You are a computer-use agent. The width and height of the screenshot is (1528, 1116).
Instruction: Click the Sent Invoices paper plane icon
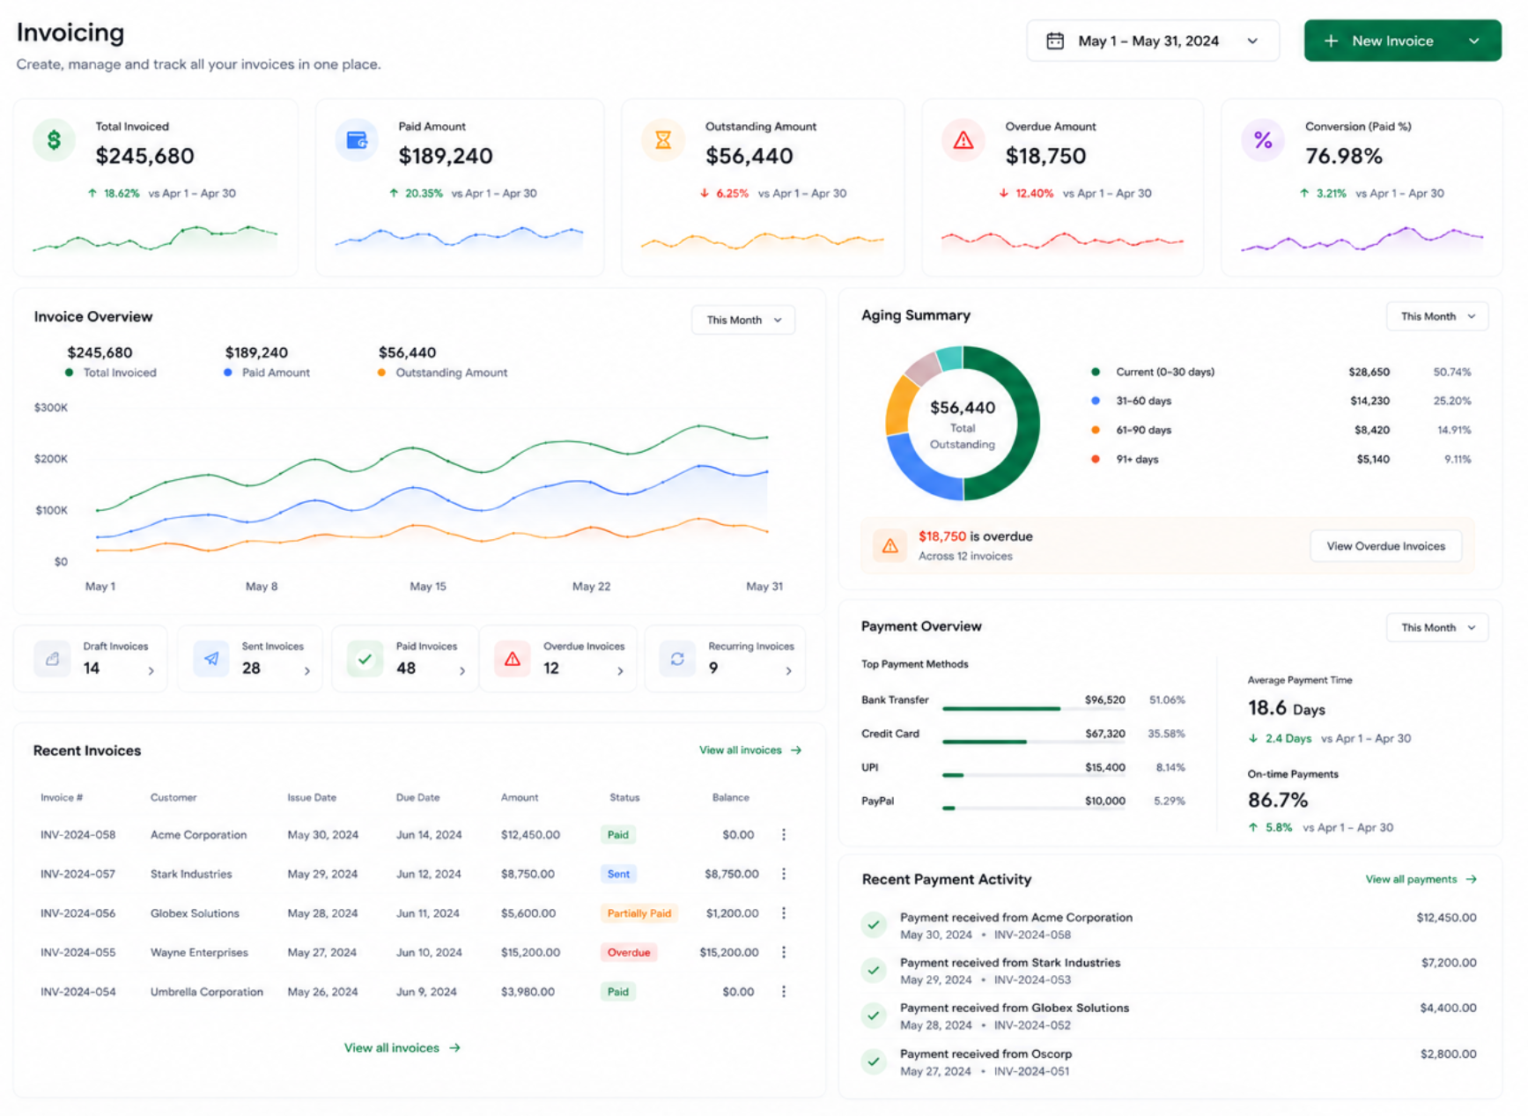click(211, 659)
